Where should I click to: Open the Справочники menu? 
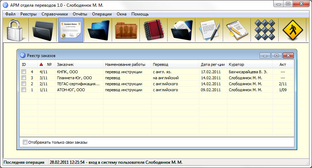[x=54, y=14]
